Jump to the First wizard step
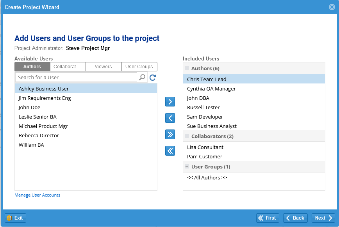The image size is (339, 227). [x=267, y=218]
